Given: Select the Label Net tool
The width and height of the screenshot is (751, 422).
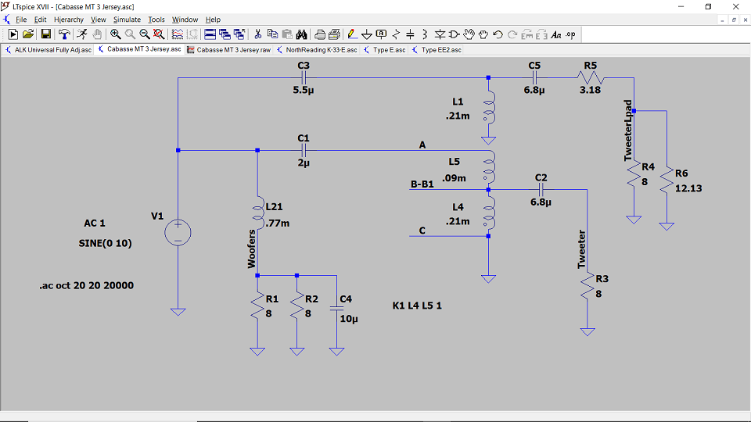Looking at the screenshot, I should (x=381, y=34).
